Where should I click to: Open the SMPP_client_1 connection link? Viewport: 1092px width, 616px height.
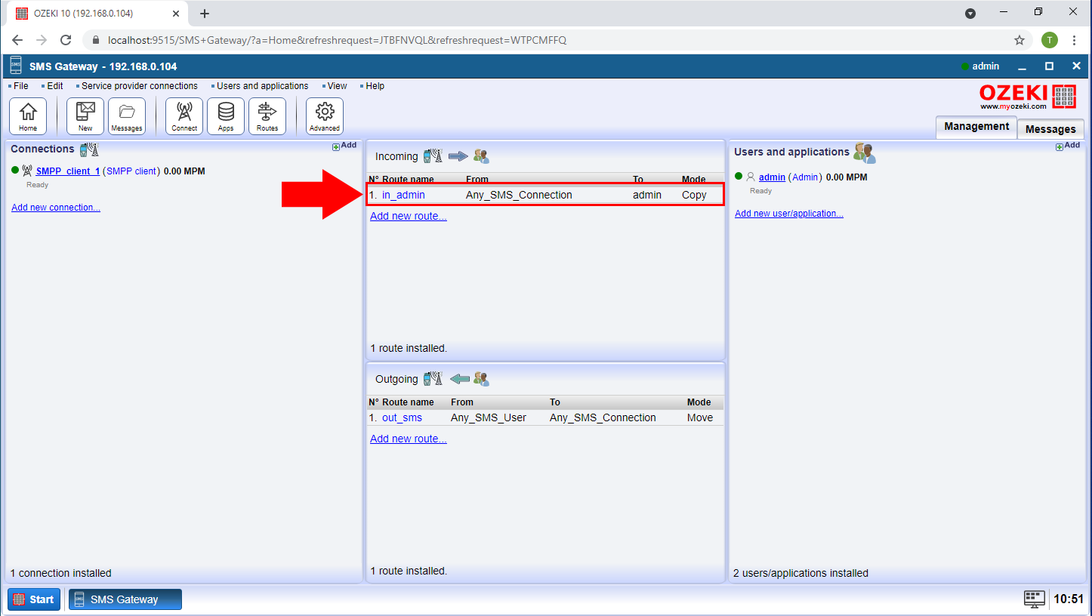pos(68,171)
